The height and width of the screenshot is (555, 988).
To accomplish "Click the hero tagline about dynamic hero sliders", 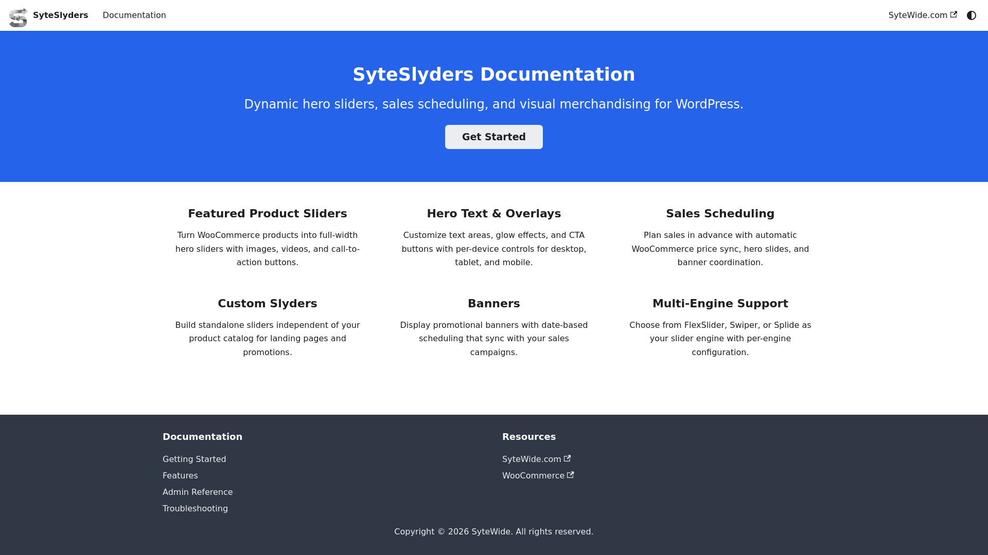I will [x=494, y=104].
